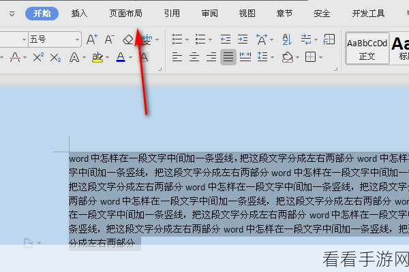Increase paragraph indent
409x272 pixels.
click(x=243, y=39)
